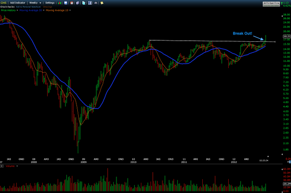This screenshot has width=291, height=193.
Task: Expand the Price History indicator dropdown
Action: [17, 10]
